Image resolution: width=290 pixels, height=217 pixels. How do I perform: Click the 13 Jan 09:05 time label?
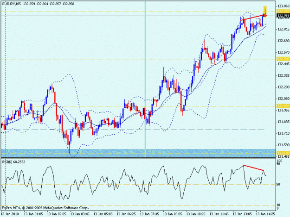point(172,214)
